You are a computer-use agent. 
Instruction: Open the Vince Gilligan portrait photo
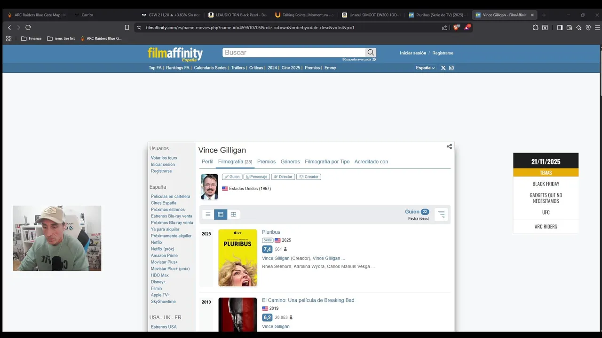209,187
